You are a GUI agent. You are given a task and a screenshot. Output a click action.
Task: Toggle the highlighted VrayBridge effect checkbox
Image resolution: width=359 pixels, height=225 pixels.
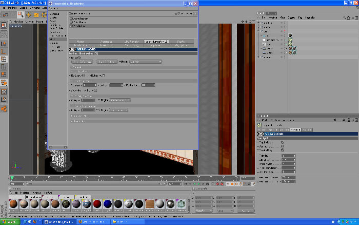(x=71, y=26)
